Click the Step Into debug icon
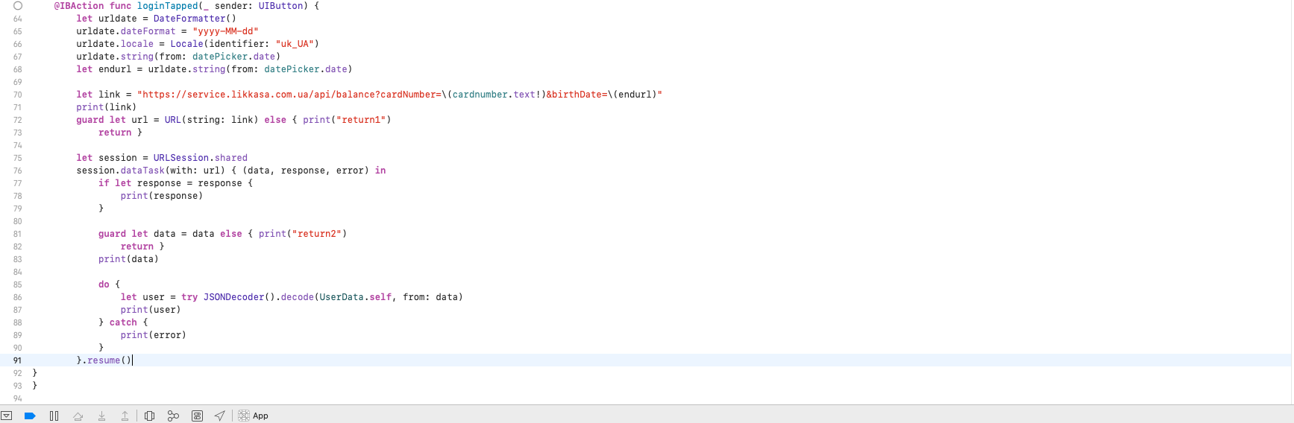 click(101, 416)
